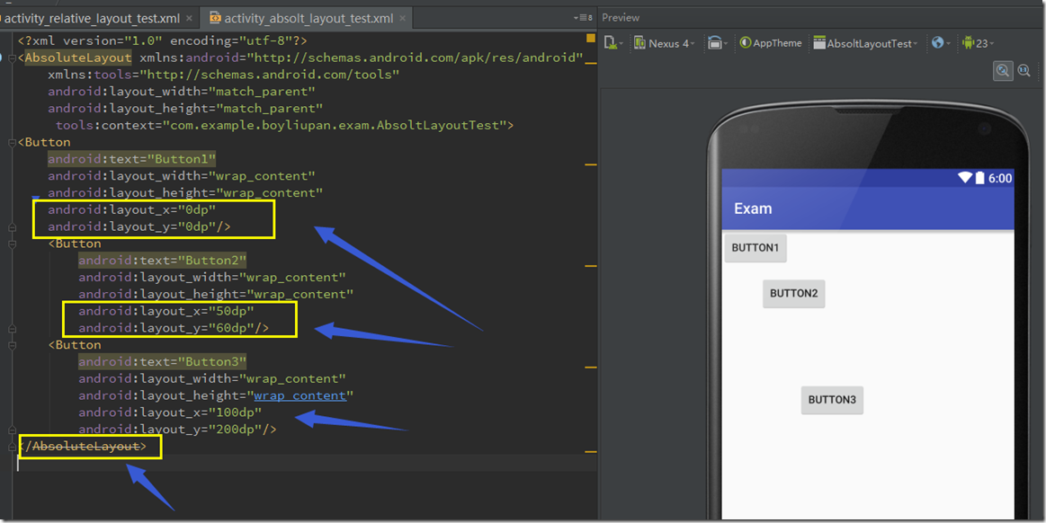Open the render configuration dropdown icon
Viewport: 1046px width, 523px height.
coord(612,43)
